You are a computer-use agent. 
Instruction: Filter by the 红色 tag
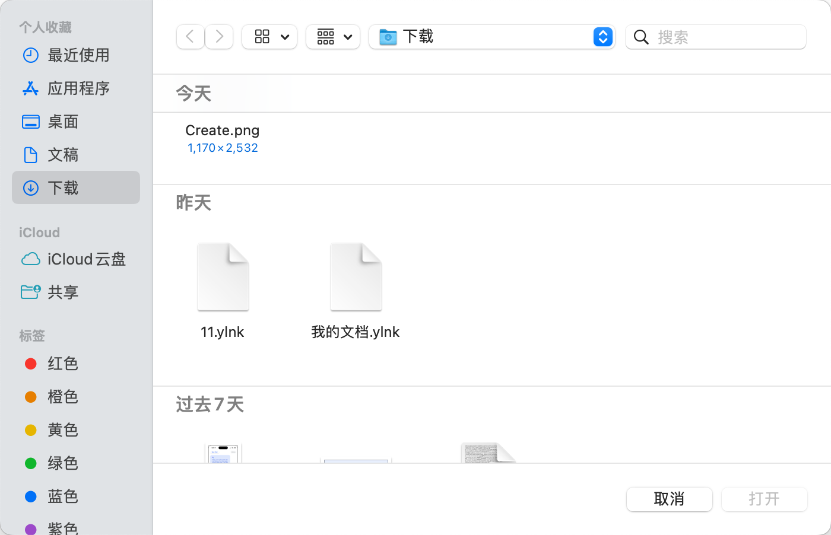[76, 364]
